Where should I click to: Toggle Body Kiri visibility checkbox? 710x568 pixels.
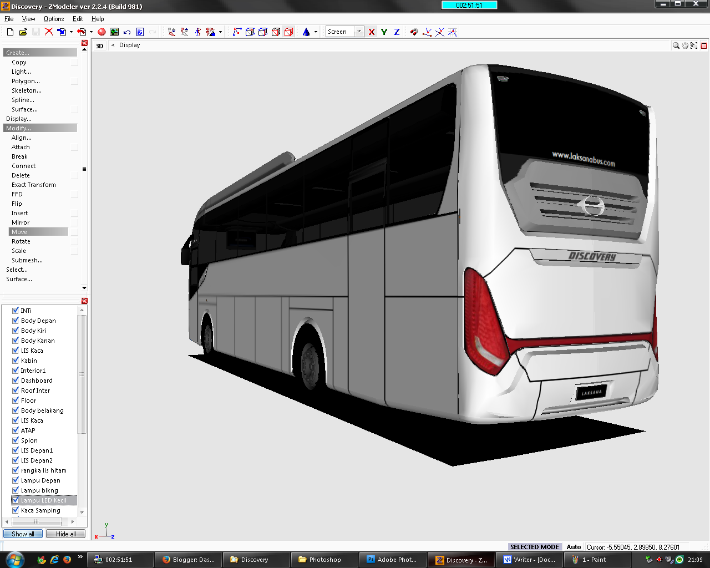pyautogui.click(x=16, y=331)
